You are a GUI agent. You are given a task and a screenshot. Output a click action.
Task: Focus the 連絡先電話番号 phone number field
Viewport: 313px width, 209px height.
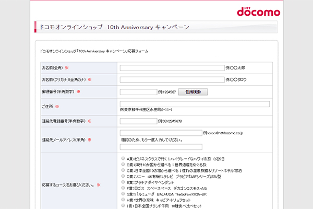pyautogui.click(x=138, y=121)
